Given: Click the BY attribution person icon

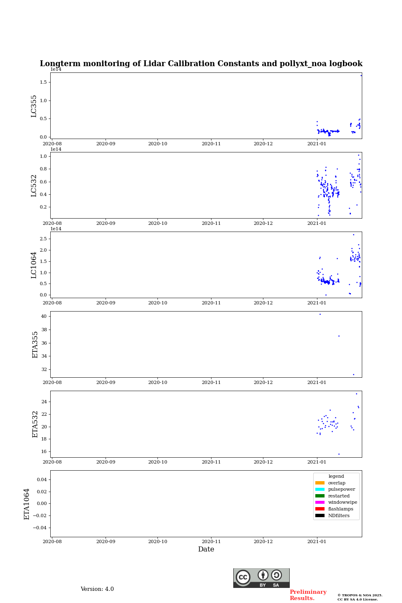Looking at the screenshot, I should [x=263, y=575].
